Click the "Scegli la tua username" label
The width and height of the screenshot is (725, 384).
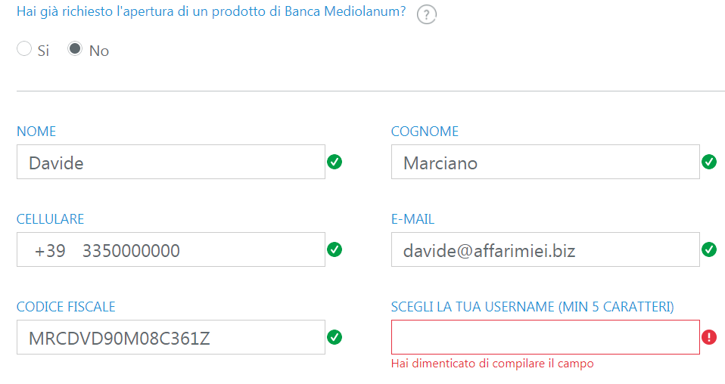tap(532, 306)
